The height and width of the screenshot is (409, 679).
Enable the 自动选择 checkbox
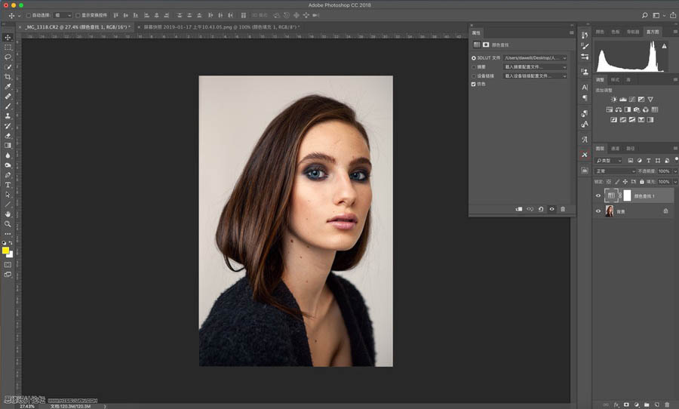29,15
